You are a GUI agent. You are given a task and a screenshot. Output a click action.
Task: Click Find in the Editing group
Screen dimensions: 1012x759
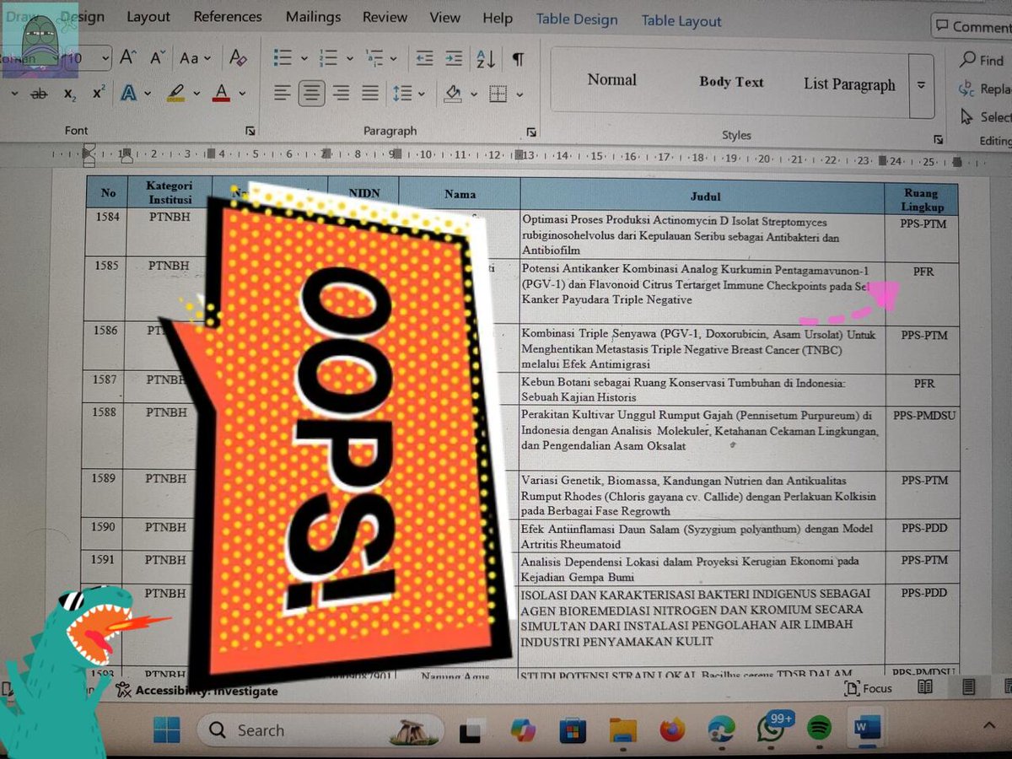[x=982, y=60]
